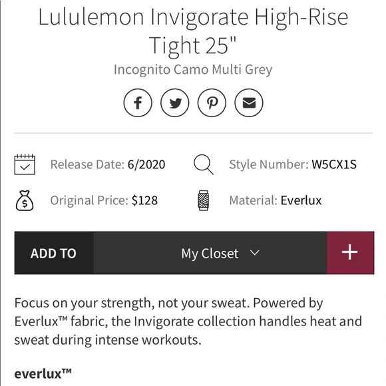Click Incognito Camo Multi Grey color name

click(x=193, y=70)
